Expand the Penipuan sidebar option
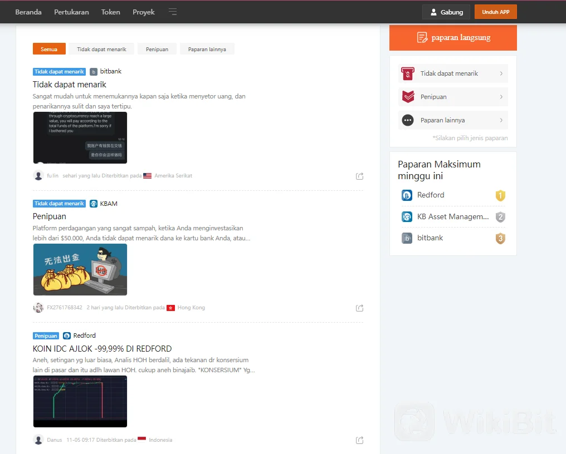The image size is (566, 454). point(453,97)
